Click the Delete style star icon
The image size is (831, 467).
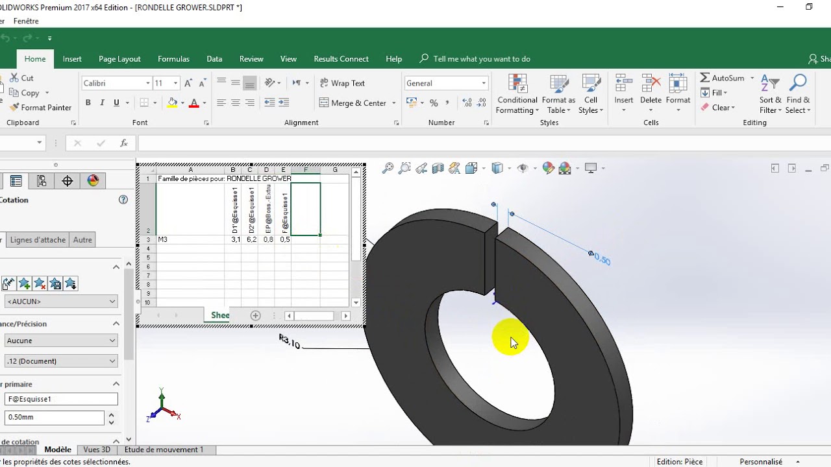pyautogui.click(x=40, y=283)
